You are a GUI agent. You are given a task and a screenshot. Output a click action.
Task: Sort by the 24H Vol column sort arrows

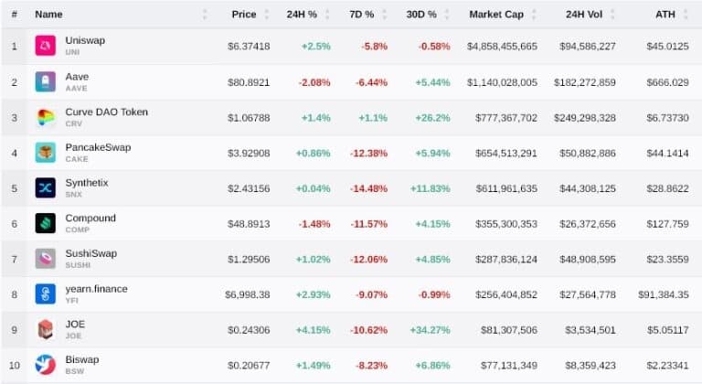point(612,15)
